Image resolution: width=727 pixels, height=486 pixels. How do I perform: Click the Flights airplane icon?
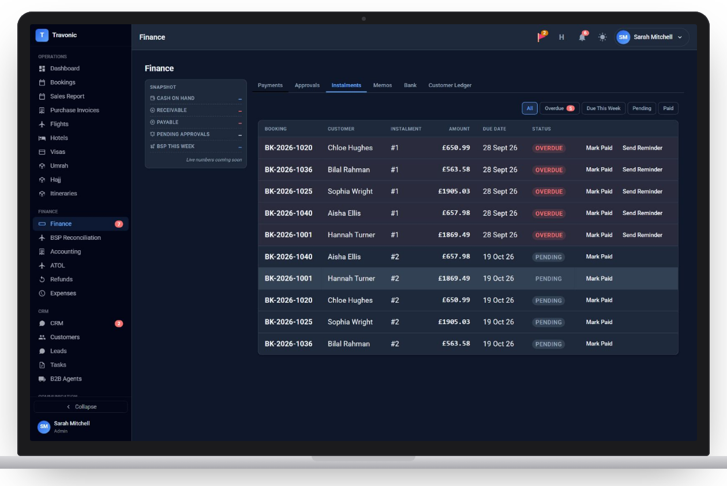[x=42, y=124]
